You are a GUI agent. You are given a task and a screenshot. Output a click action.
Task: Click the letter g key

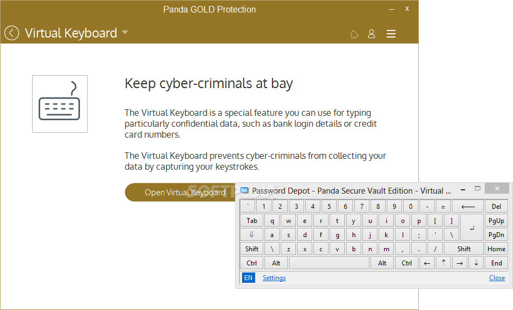point(337,234)
